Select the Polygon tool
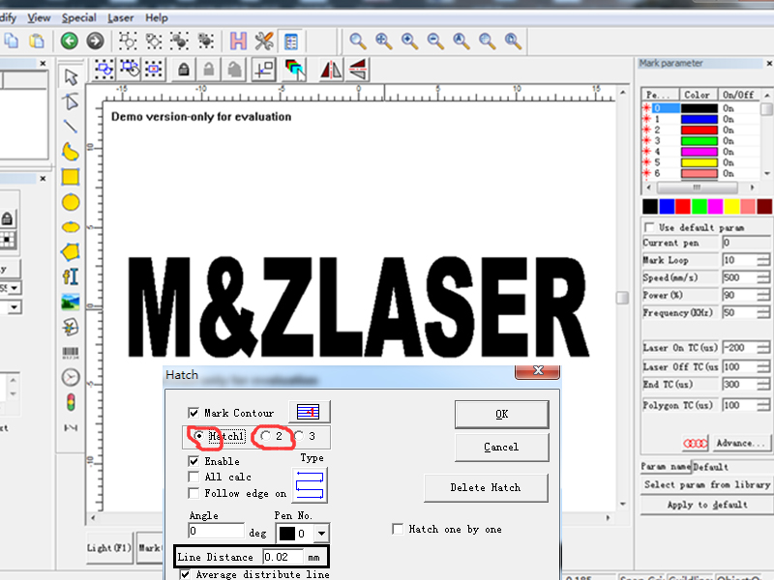774x580 pixels. (x=71, y=251)
